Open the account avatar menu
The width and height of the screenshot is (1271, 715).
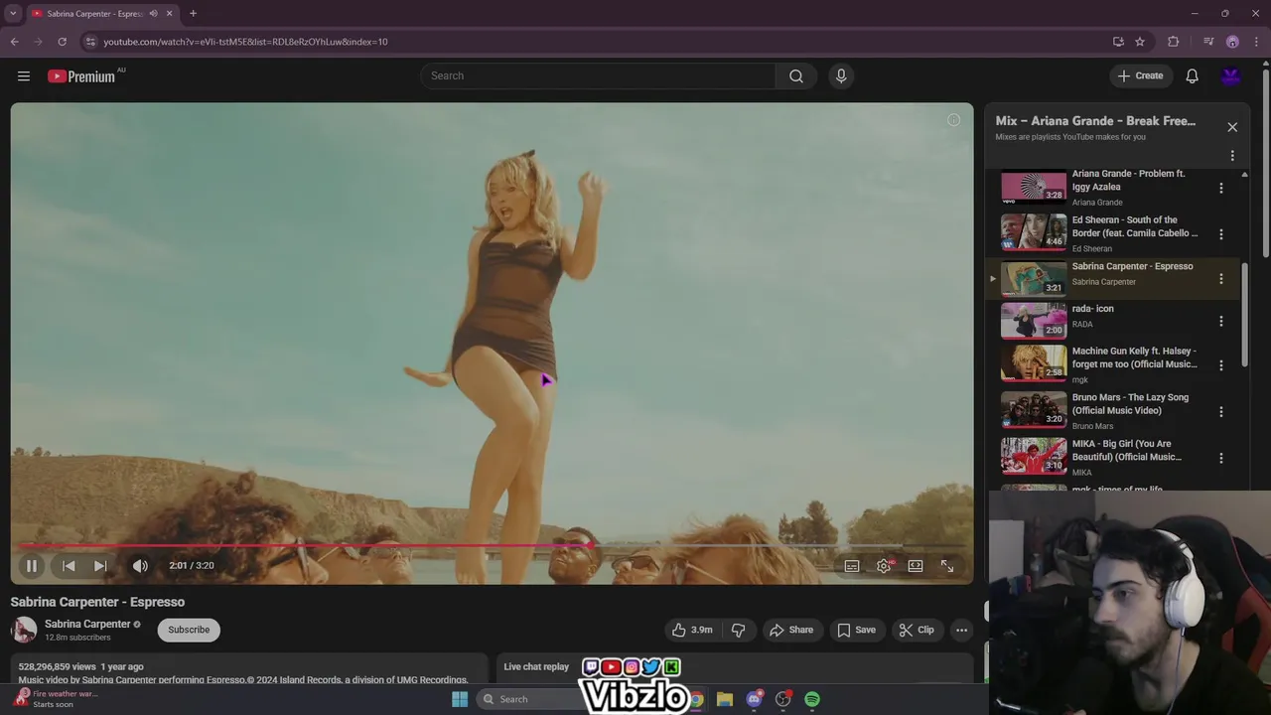(x=1231, y=76)
